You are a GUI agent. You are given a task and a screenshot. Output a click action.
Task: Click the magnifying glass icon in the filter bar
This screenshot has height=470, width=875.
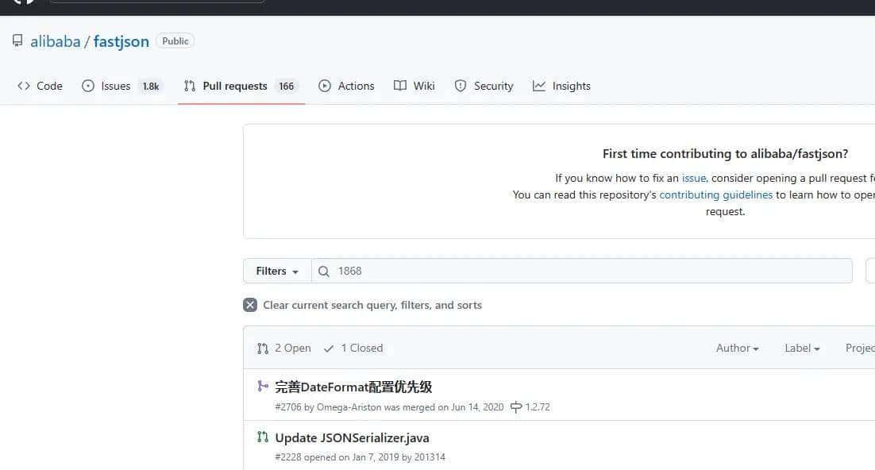[323, 271]
